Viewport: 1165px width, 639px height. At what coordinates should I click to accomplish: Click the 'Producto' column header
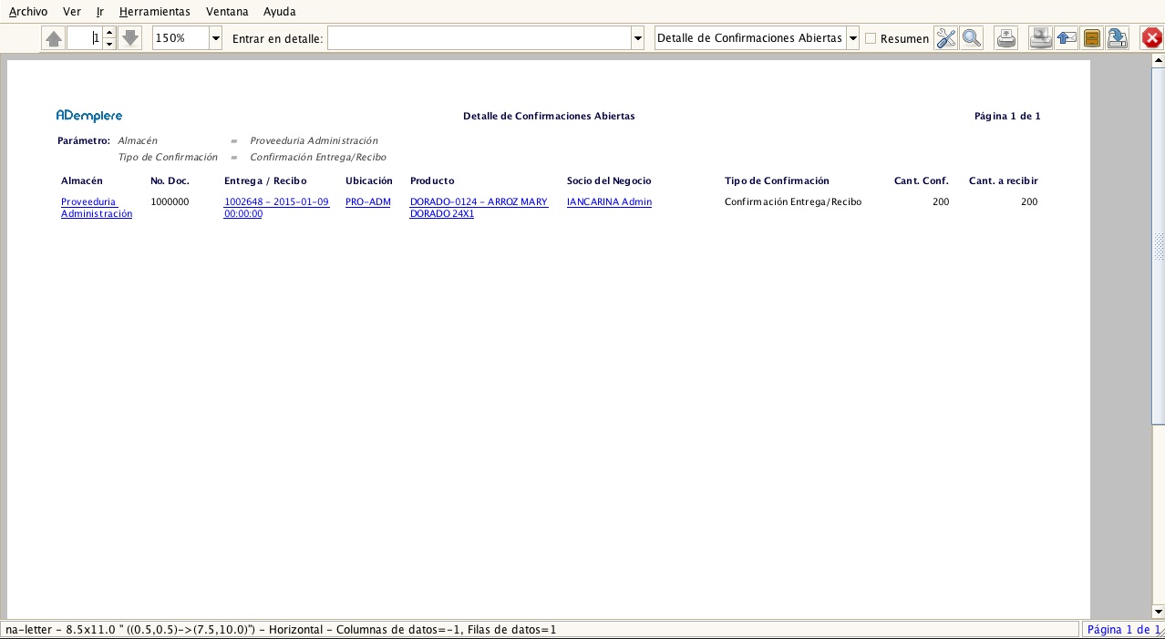[432, 180]
